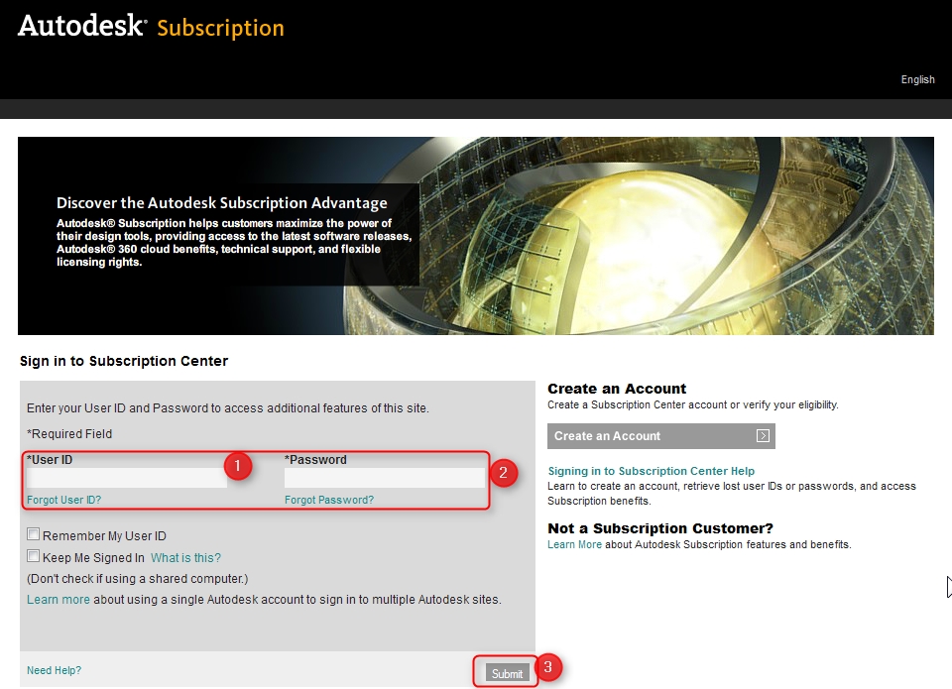Click the Autodesk Subscription logo
This screenshot has width=952, height=689.
tap(151, 27)
